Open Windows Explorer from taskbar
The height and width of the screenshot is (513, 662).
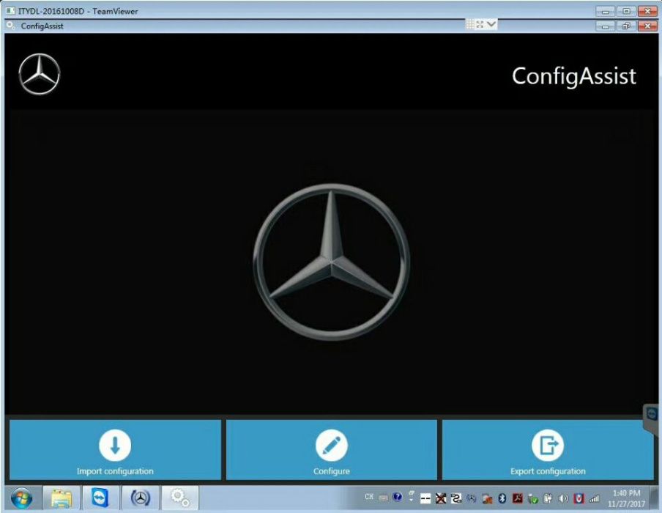pos(62,498)
